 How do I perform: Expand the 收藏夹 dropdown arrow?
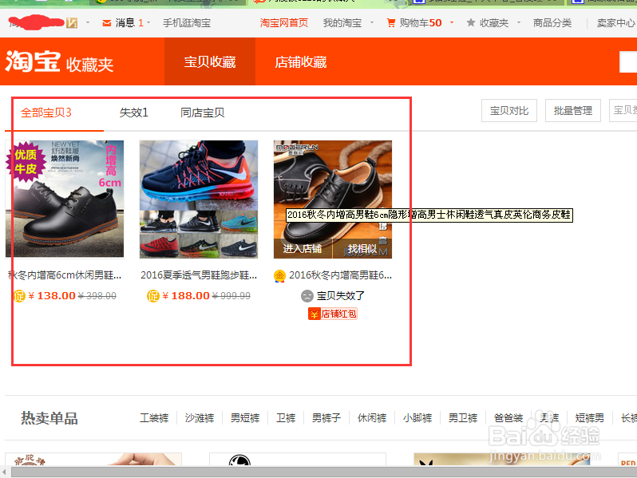point(519,22)
